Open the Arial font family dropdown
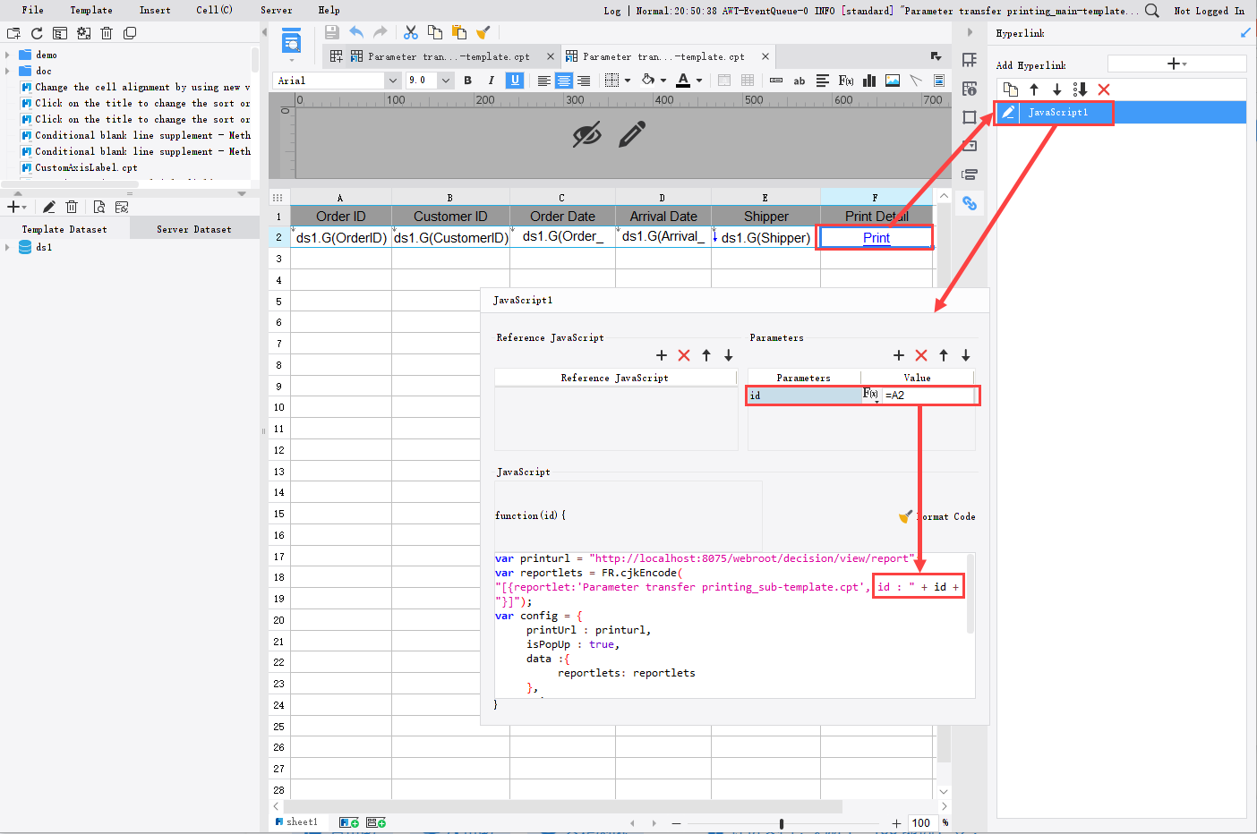Viewport: 1257px width, 834px height. [394, 80]
